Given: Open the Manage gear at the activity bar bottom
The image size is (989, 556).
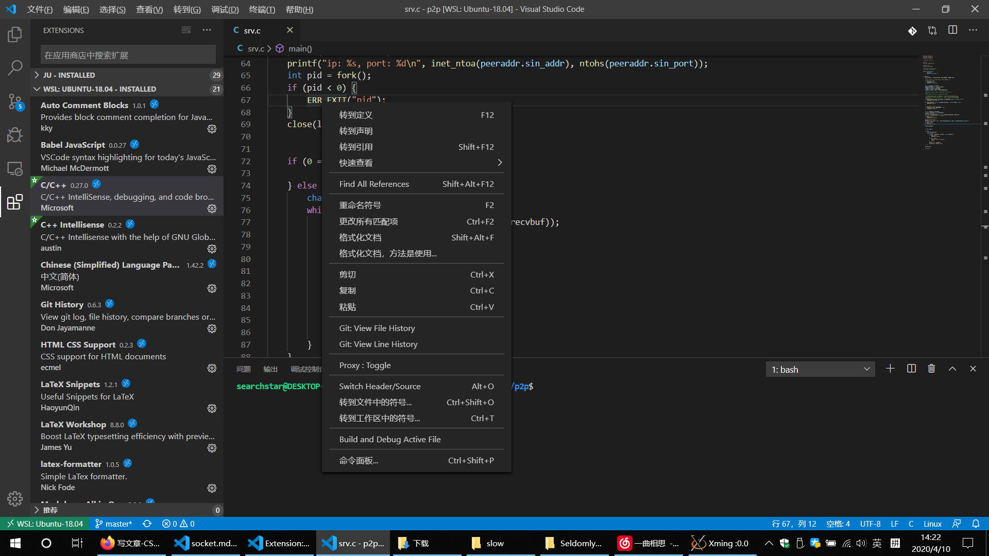Looking at the screenshot, I should [15, 498].
